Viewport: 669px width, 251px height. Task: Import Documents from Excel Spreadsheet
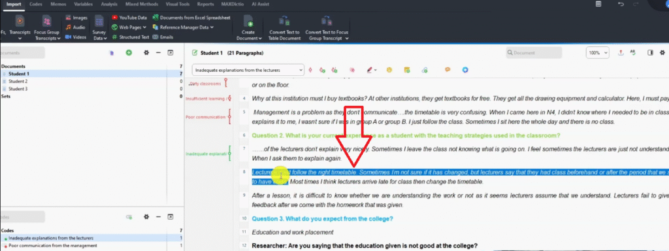[x=191, y=18]
